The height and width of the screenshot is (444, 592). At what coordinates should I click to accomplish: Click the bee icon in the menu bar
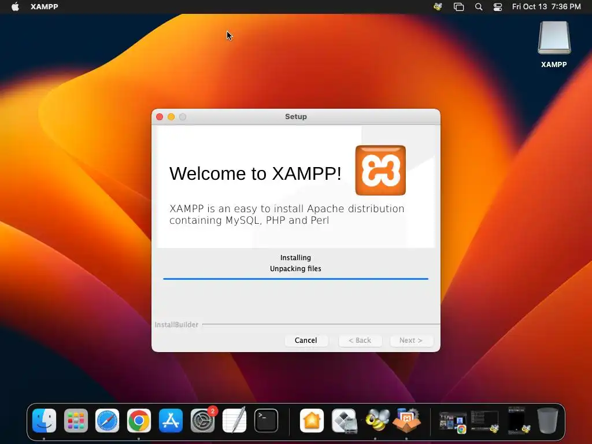438,6
